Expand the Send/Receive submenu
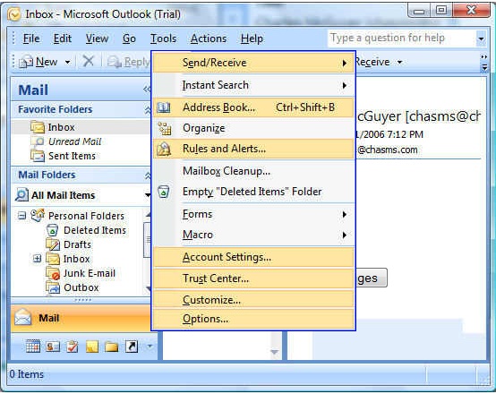This screenshot has height=394, width=496. [253, 63]
